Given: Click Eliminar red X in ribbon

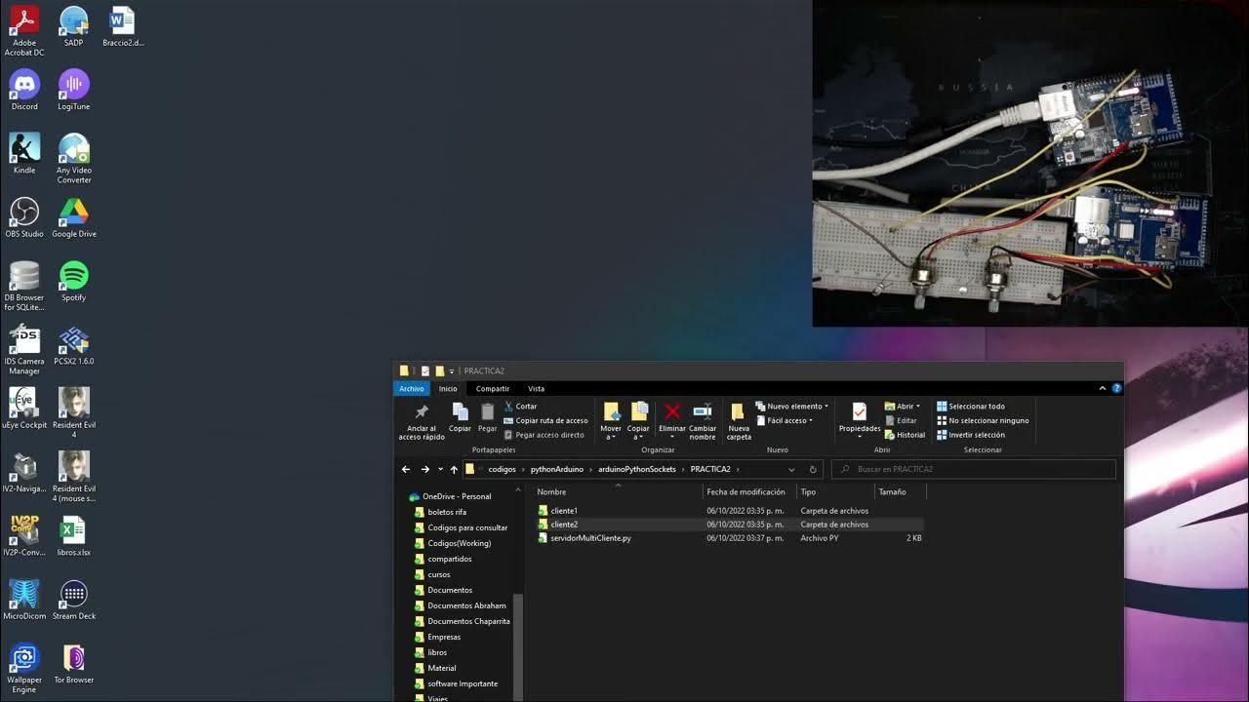Looking at the screenshot, I should pos(672,420).
